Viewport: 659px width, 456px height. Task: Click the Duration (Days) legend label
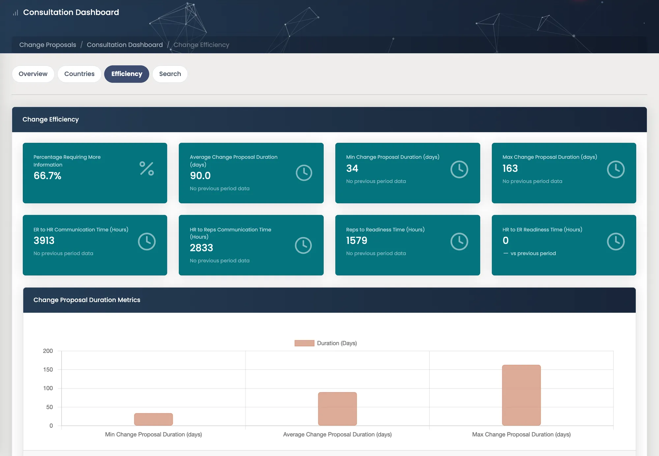click(x=337, y=343)
